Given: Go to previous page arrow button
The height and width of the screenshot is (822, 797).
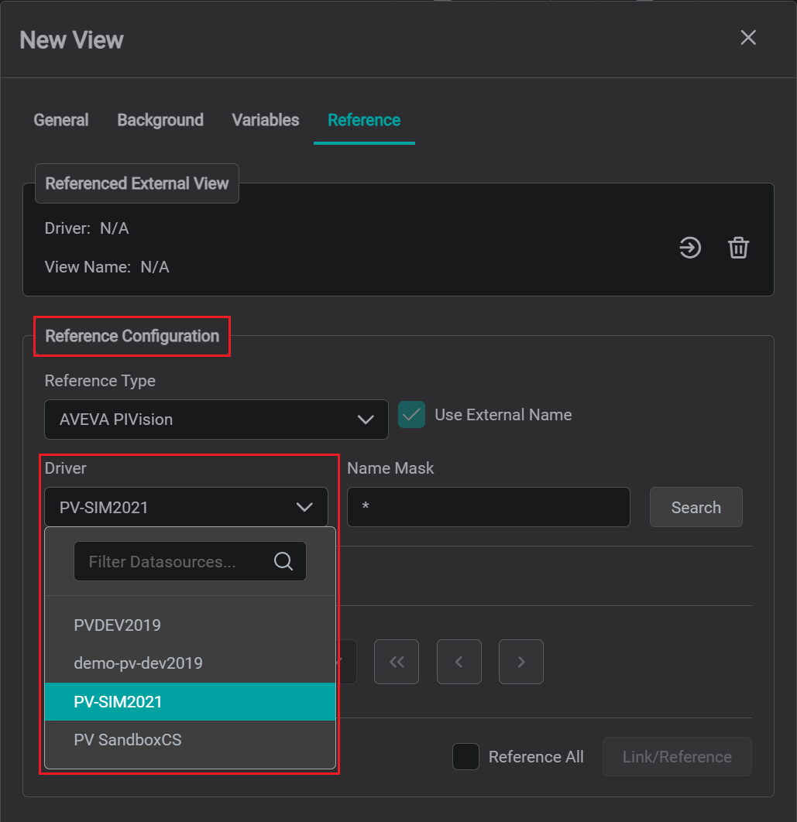Looking at the screenshot, I should [459, 662].
